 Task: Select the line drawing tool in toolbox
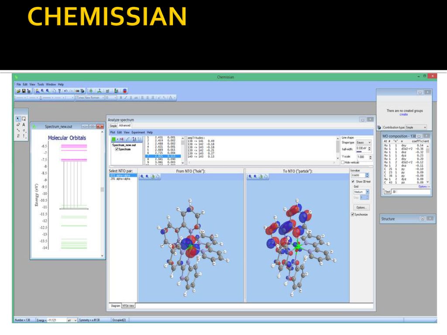[18, 130]
